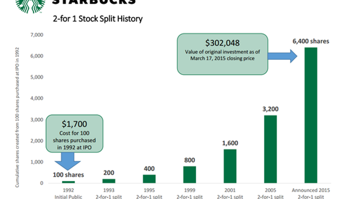Select the 1995 green bar
Image resolution: width=353 pixels, height=199 pixels.
click(x=149, y=179)
